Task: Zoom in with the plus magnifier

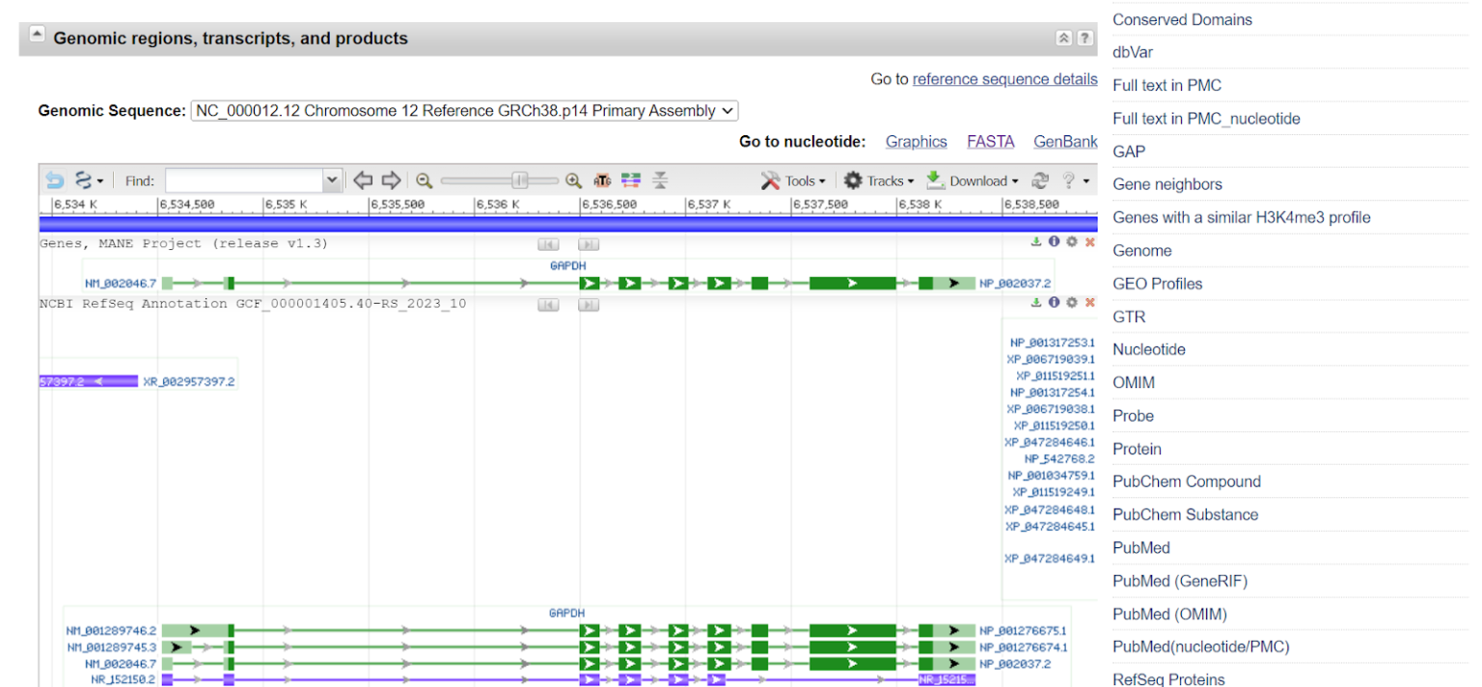Action: (x=573, y=180)
